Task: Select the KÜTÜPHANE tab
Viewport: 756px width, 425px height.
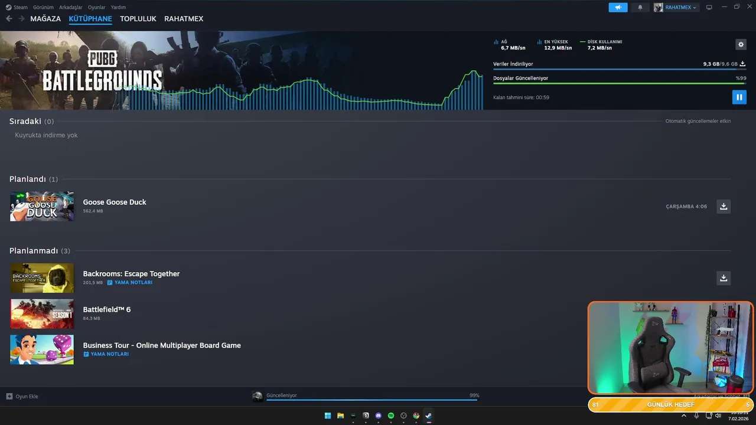Action: (90, 19)
